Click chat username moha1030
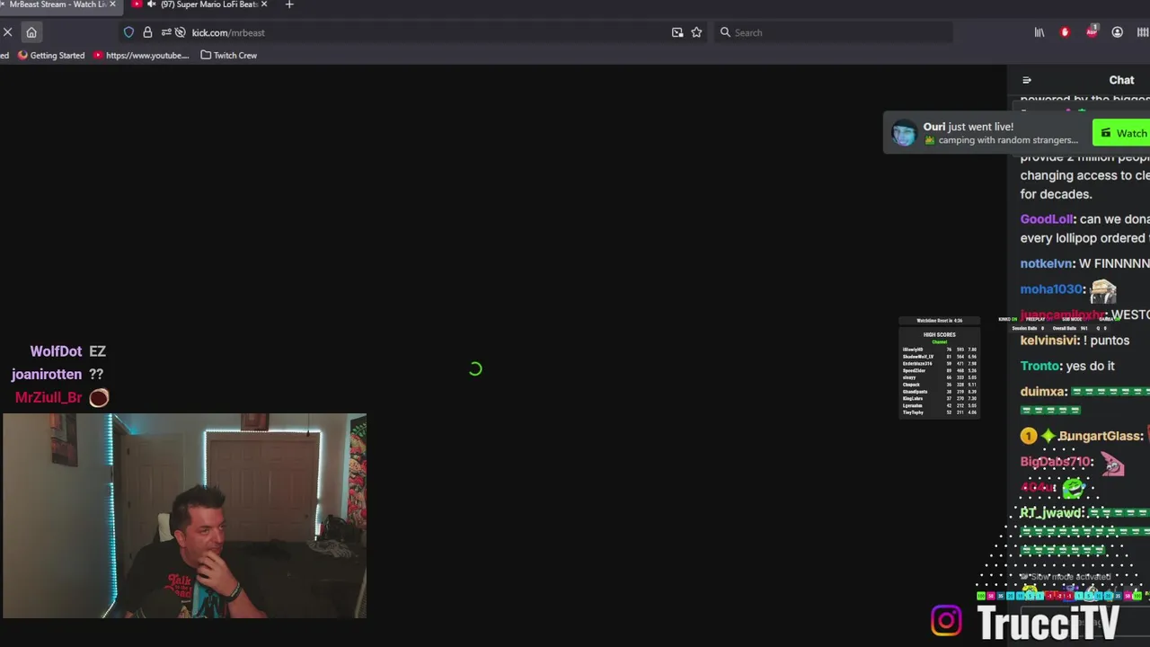This screenshot has width=1150, height=647. [x=1051, y=289]
